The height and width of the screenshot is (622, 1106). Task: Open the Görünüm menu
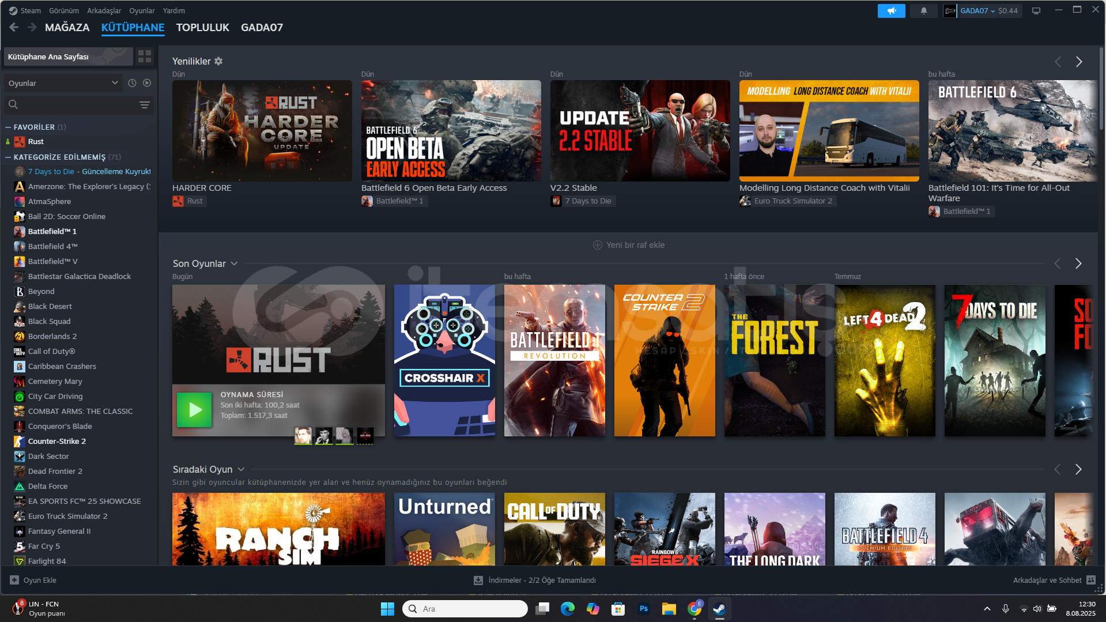click(x=64, y=10)
